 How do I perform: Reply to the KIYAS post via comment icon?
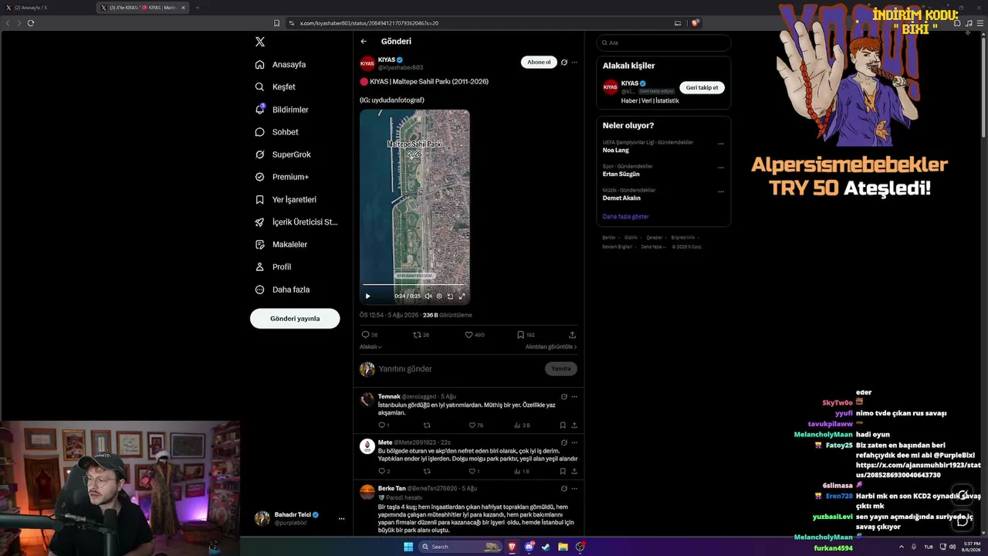pos(366,335)
